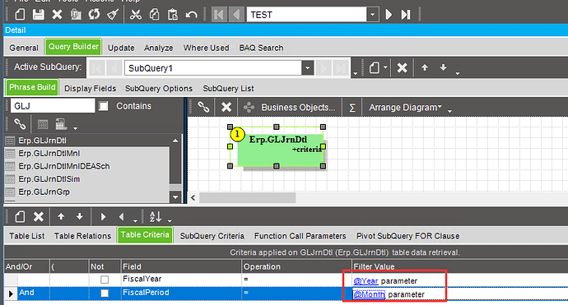Toggle Not checkbox for FiscalPeriod row
568x305 pixels.
point(105,293)
